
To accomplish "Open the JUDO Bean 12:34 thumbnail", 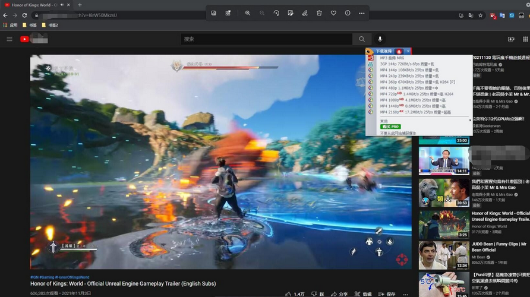I will (444, 255).
